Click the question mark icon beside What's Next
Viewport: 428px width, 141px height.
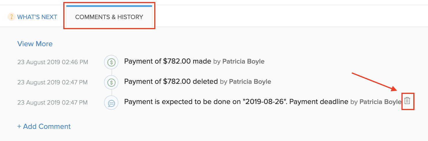point(11,17)
